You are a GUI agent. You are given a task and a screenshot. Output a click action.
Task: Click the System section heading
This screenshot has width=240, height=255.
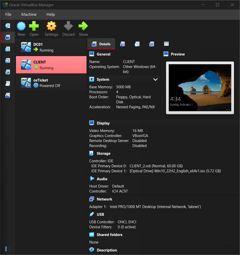click(x=103, y=79)
